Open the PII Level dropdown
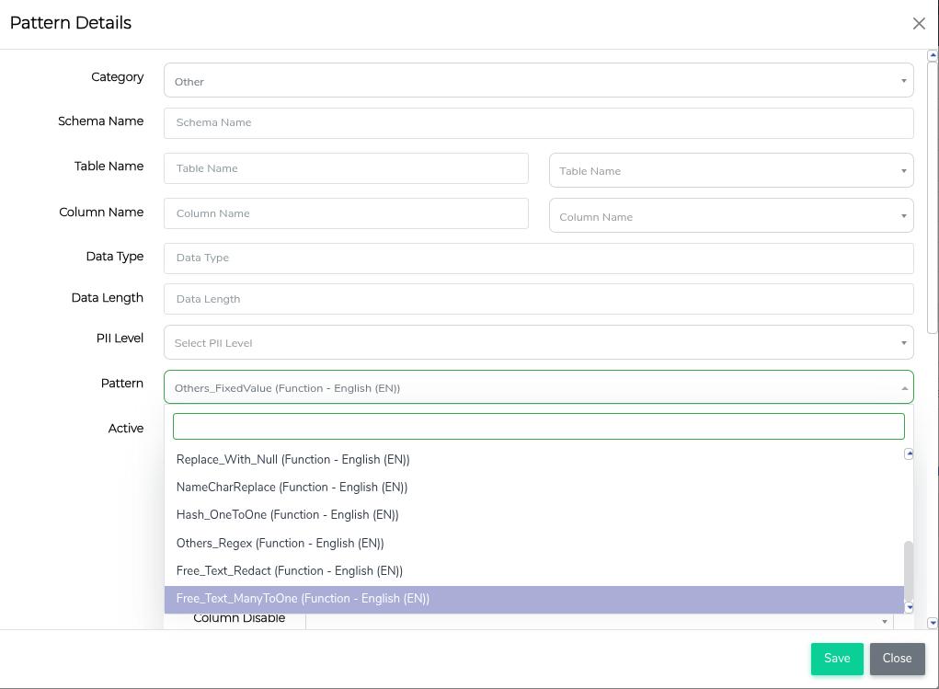This screenshot has height=689, width=939. coord(538,343)
